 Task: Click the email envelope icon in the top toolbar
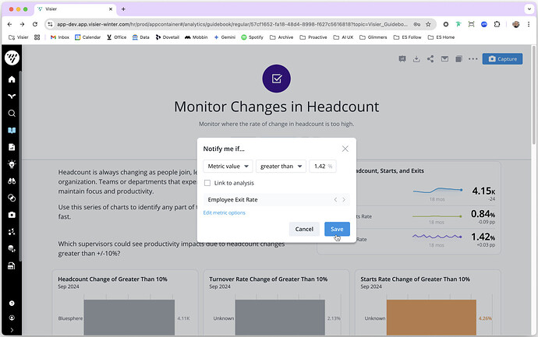(444, 59)
